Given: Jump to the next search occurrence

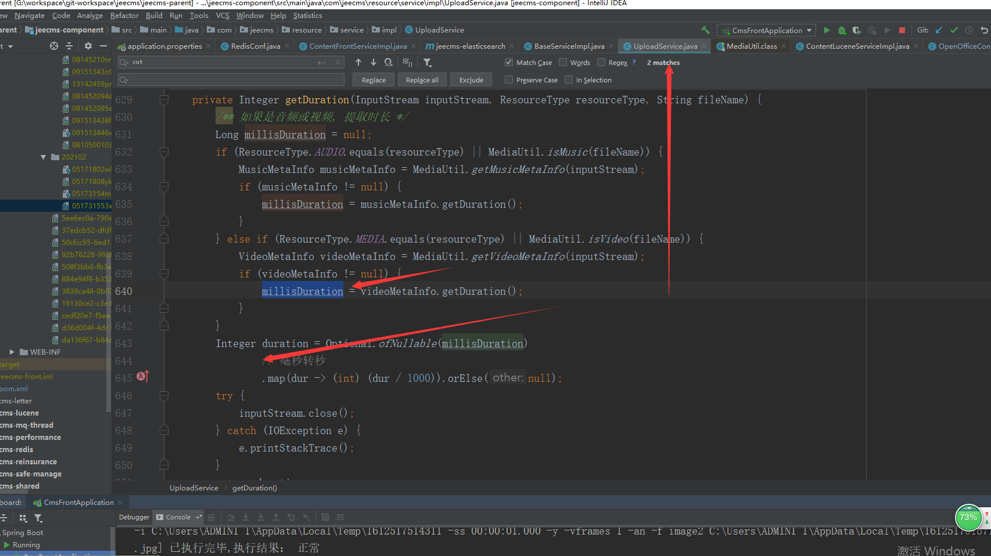Looking at the screenshot, I should pos(374,62).
